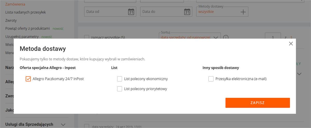The image size is (311, 128).
Task: Click the page number field
Action: click(273, 37)
